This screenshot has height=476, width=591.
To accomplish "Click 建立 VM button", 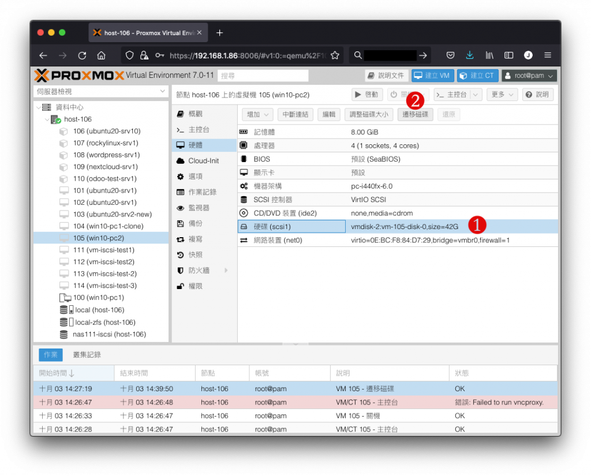I will 432,76.
